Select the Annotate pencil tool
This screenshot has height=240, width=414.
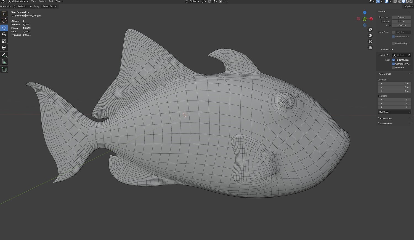[4, 55]
